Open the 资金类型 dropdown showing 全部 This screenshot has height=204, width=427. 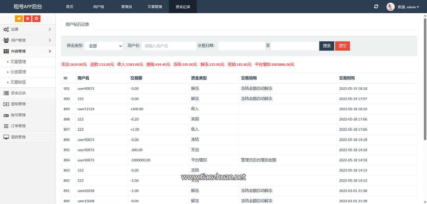103,46
